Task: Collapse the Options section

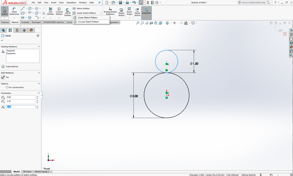Action: (x=39, y=83)
